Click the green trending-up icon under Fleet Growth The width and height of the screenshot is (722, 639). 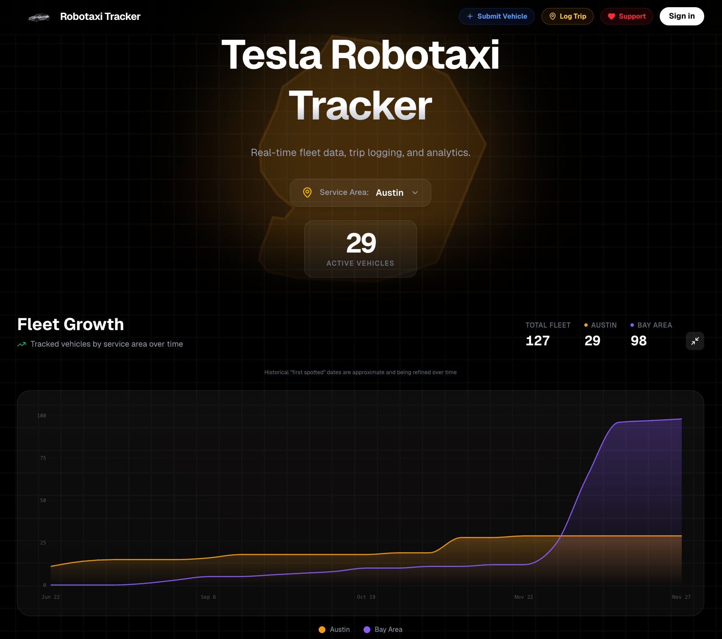(x=22, y=344)
